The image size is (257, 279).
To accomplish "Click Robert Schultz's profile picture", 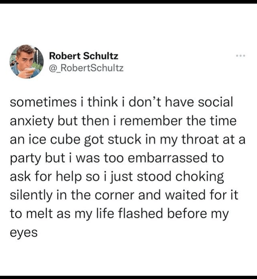I will point(26,61).
